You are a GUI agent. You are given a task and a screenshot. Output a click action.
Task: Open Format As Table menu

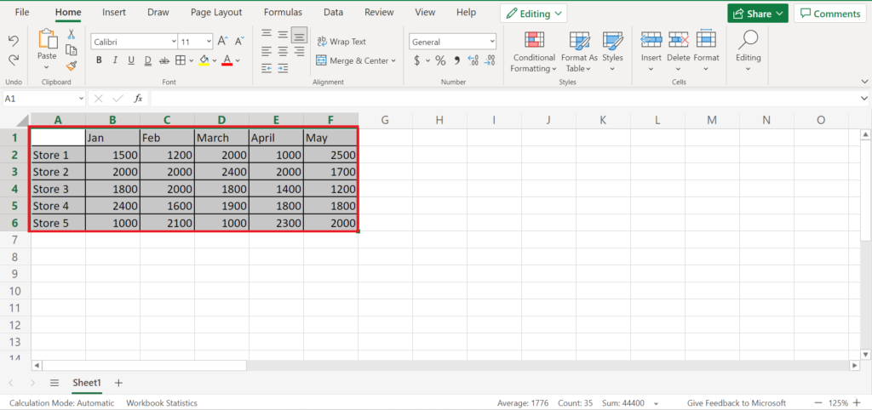pos(579,52)
